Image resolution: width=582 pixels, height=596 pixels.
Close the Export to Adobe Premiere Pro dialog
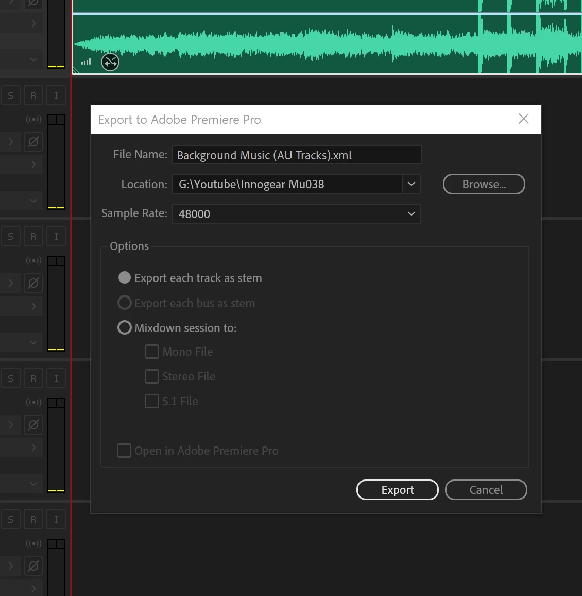tap(523, 119)
